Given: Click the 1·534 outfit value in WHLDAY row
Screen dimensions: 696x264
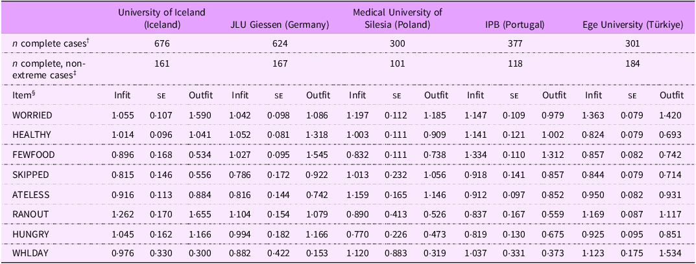Looking at the screenshot, I should point(671,254).
